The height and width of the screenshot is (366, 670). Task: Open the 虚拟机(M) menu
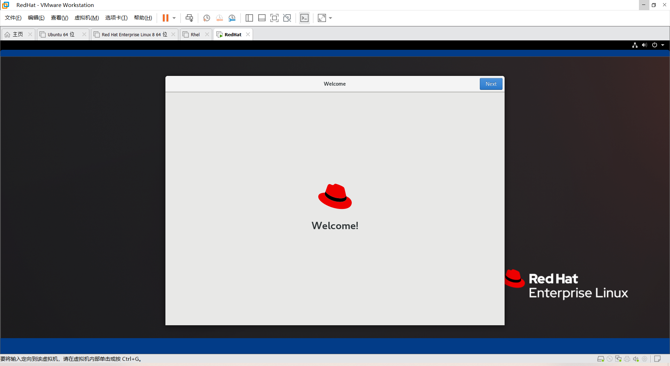pyautogui.click(x=87, y=18)
